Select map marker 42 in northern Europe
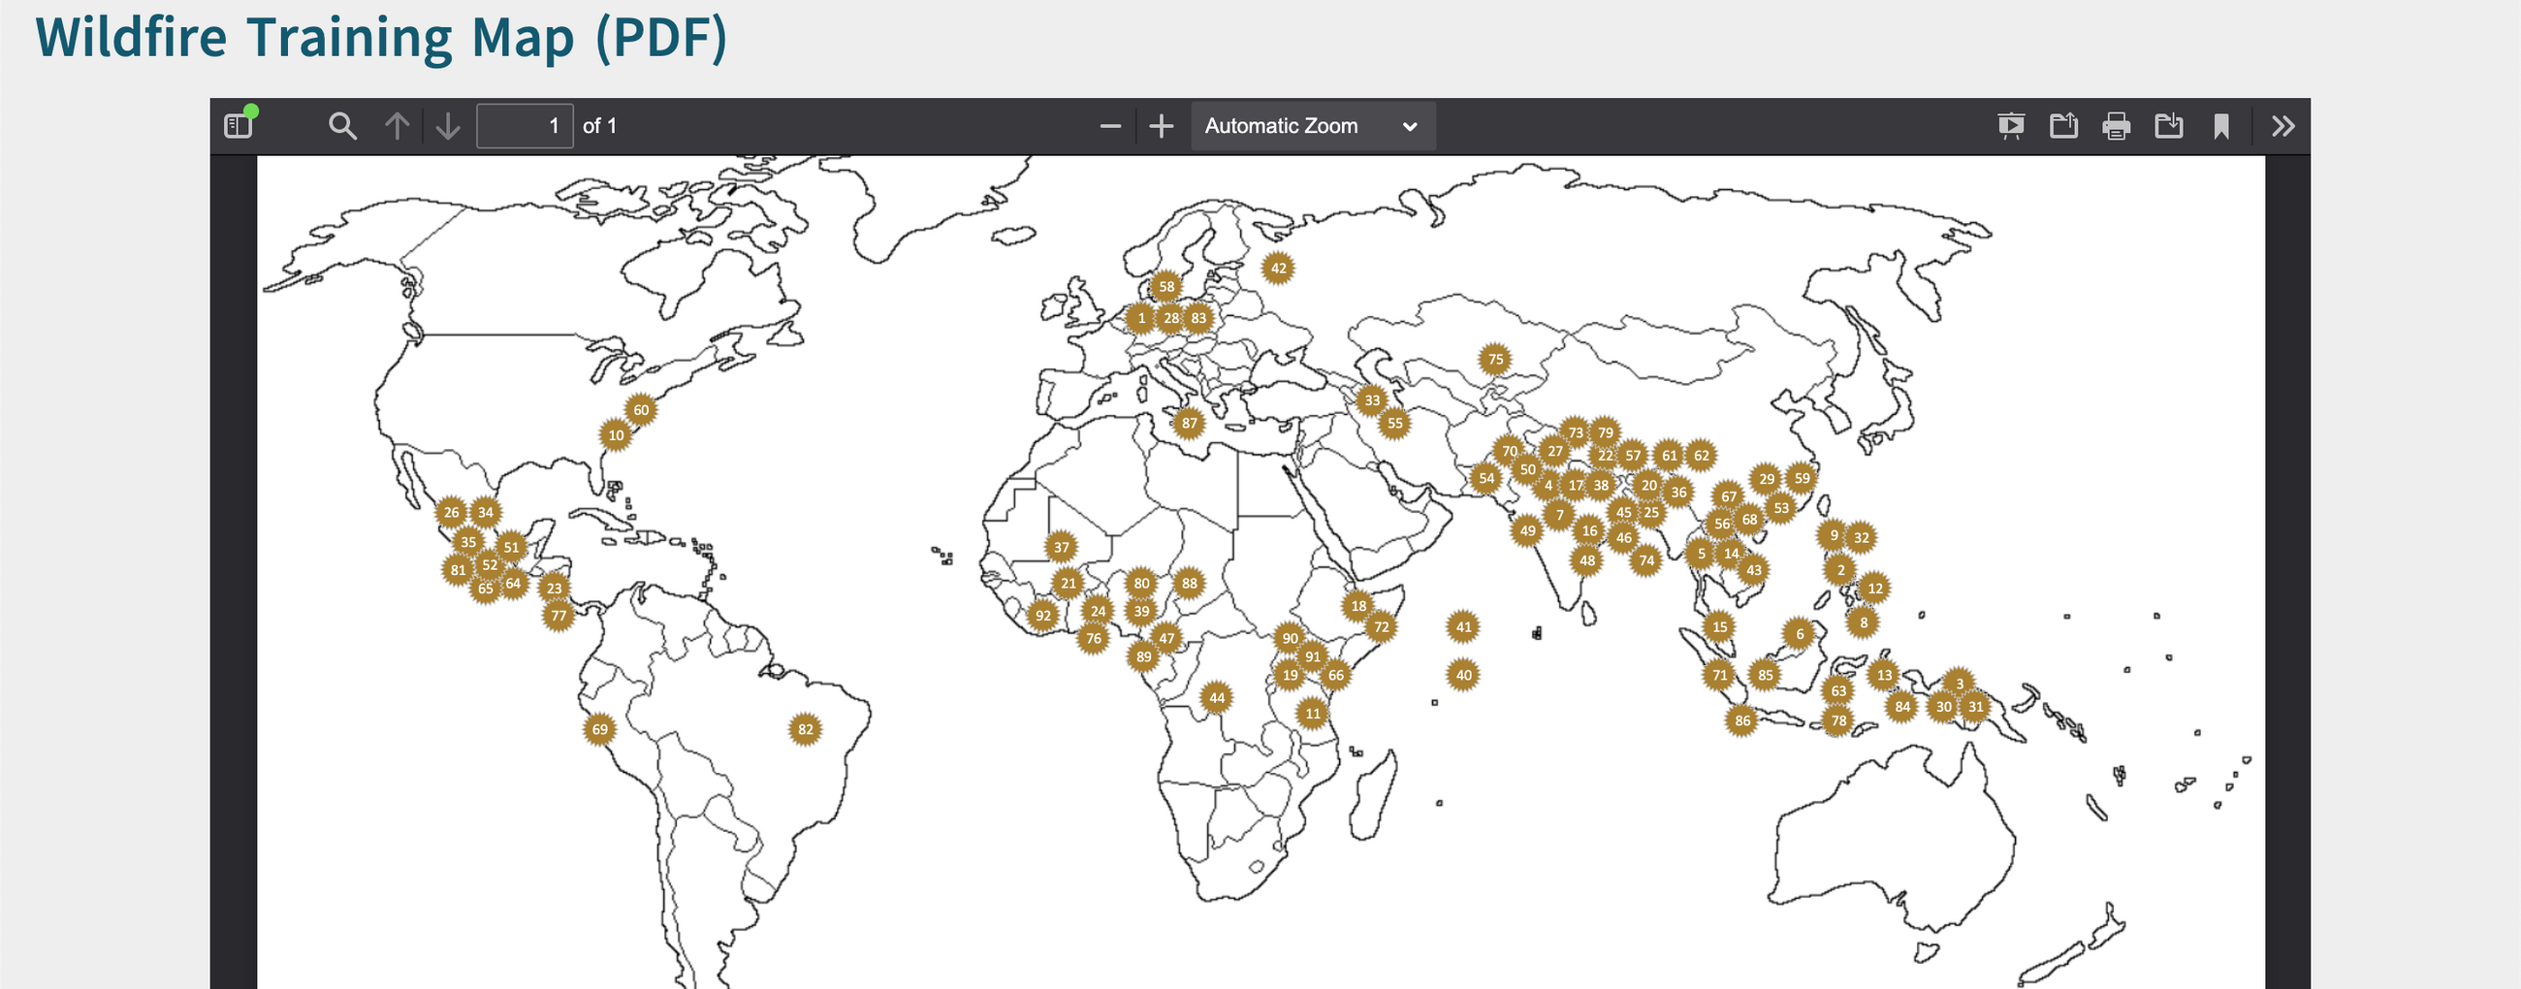 pos(1278,268)
